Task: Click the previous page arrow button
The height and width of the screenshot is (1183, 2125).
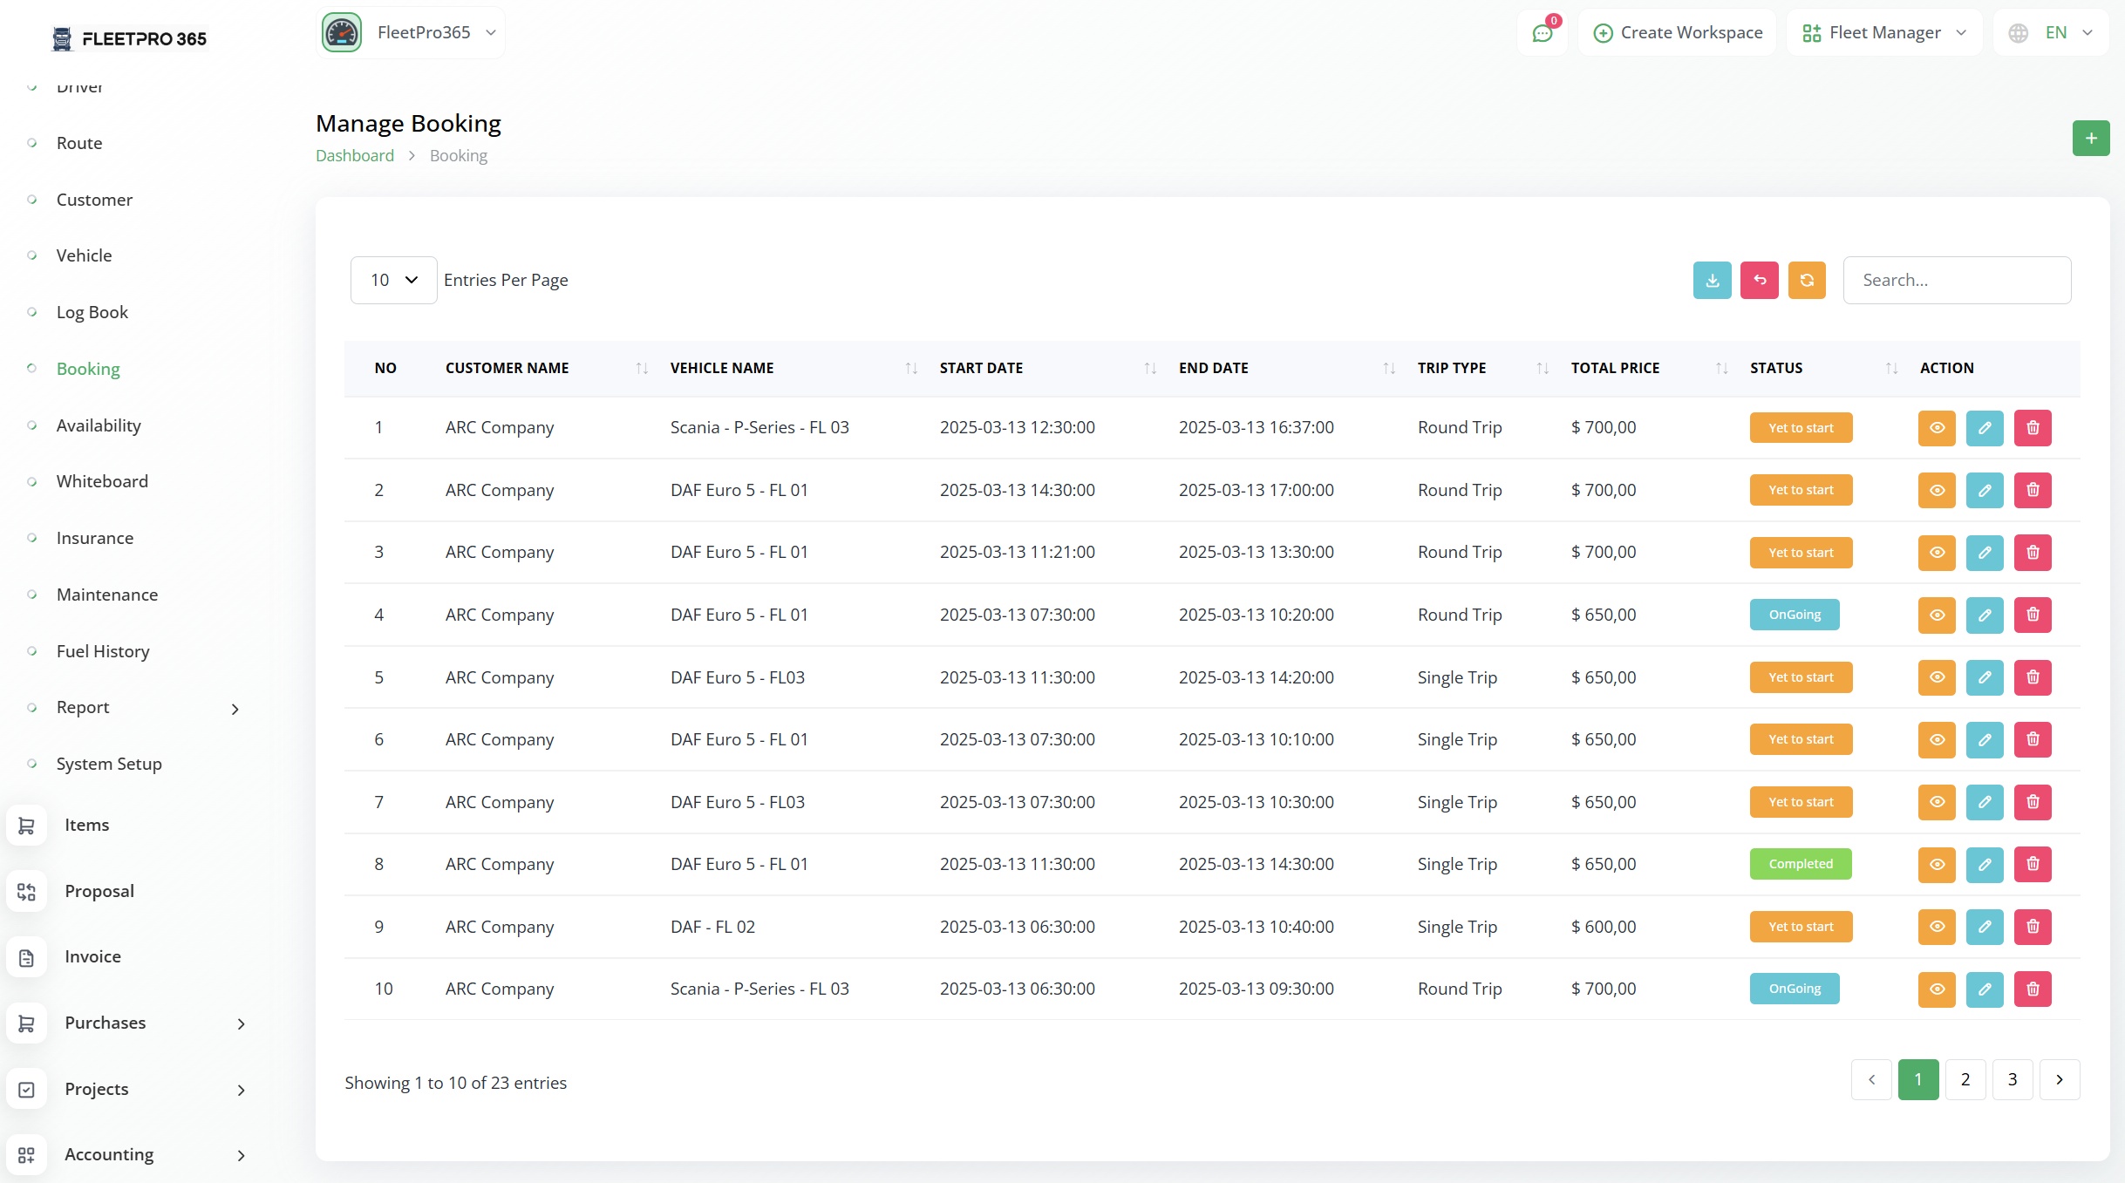Action: tap(1870, 1079)
